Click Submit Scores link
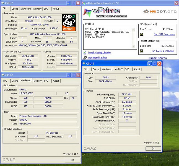This screenshot has height=166, width=179. 157,58
